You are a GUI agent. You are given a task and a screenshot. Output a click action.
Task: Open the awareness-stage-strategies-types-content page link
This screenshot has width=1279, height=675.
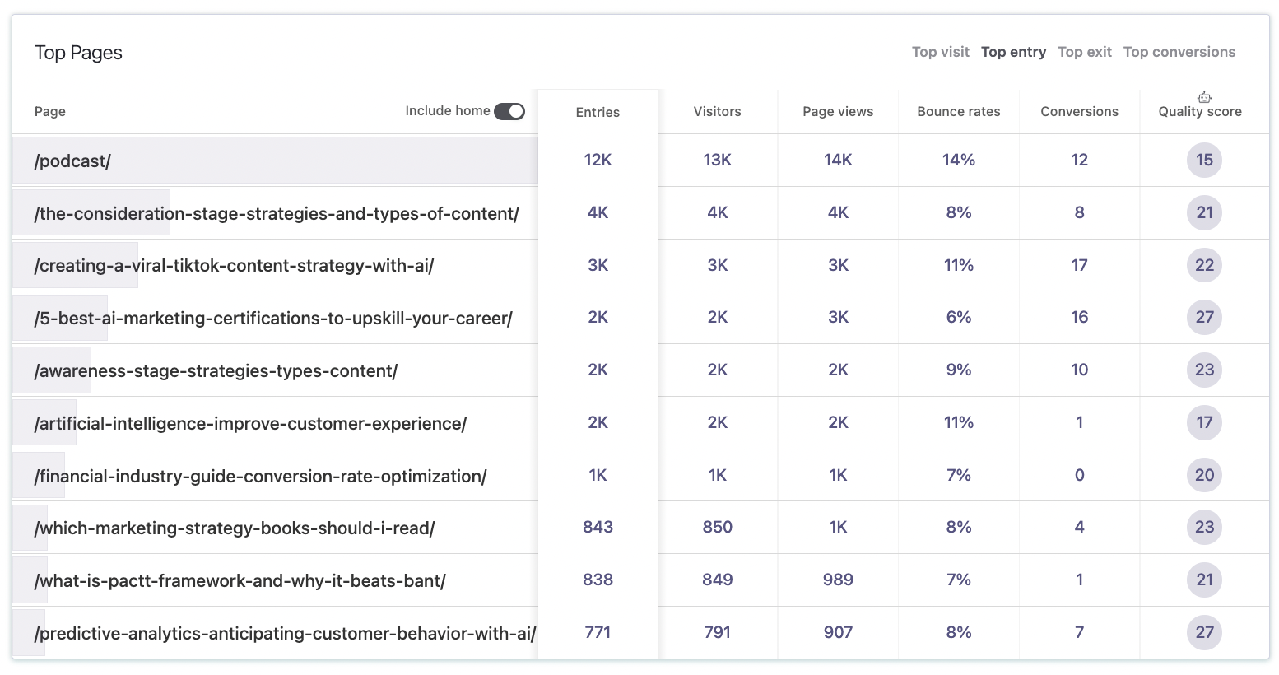point(216,371)
